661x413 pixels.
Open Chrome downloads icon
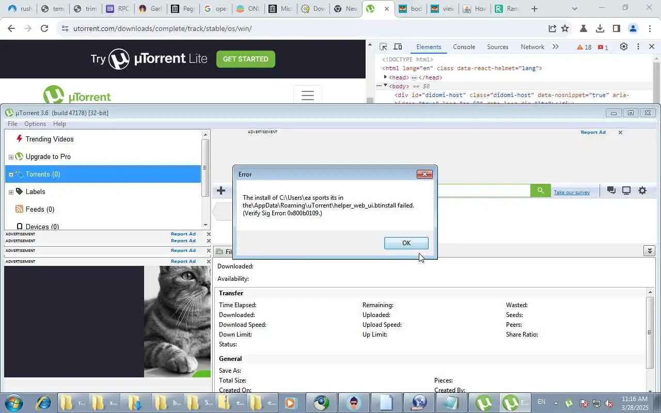(x=600, y=28)
